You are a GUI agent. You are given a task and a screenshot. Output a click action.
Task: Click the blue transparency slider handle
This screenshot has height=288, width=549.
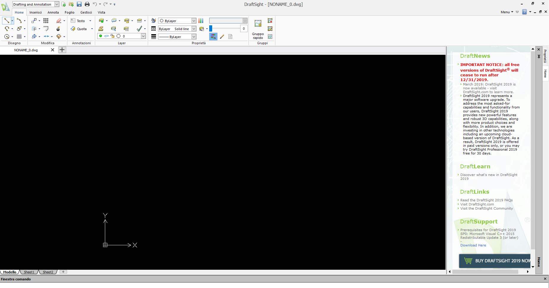pyautogui.click(x=211, y=29)
